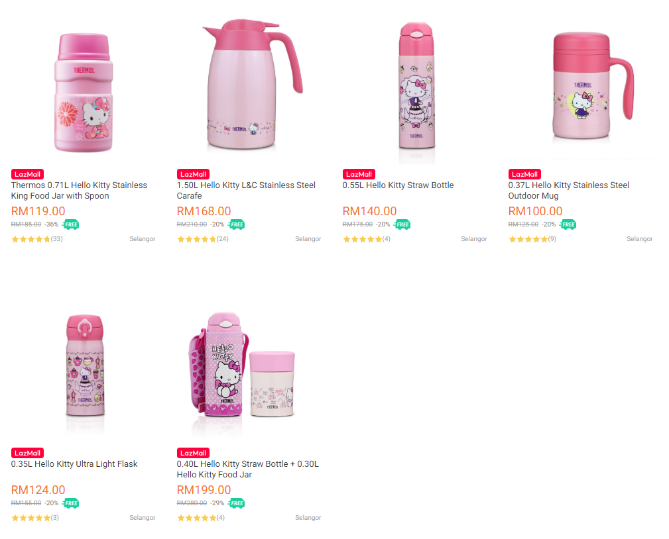Open 0.55L Hello Kitty Straw Bottle link

[x=398, y=185]
